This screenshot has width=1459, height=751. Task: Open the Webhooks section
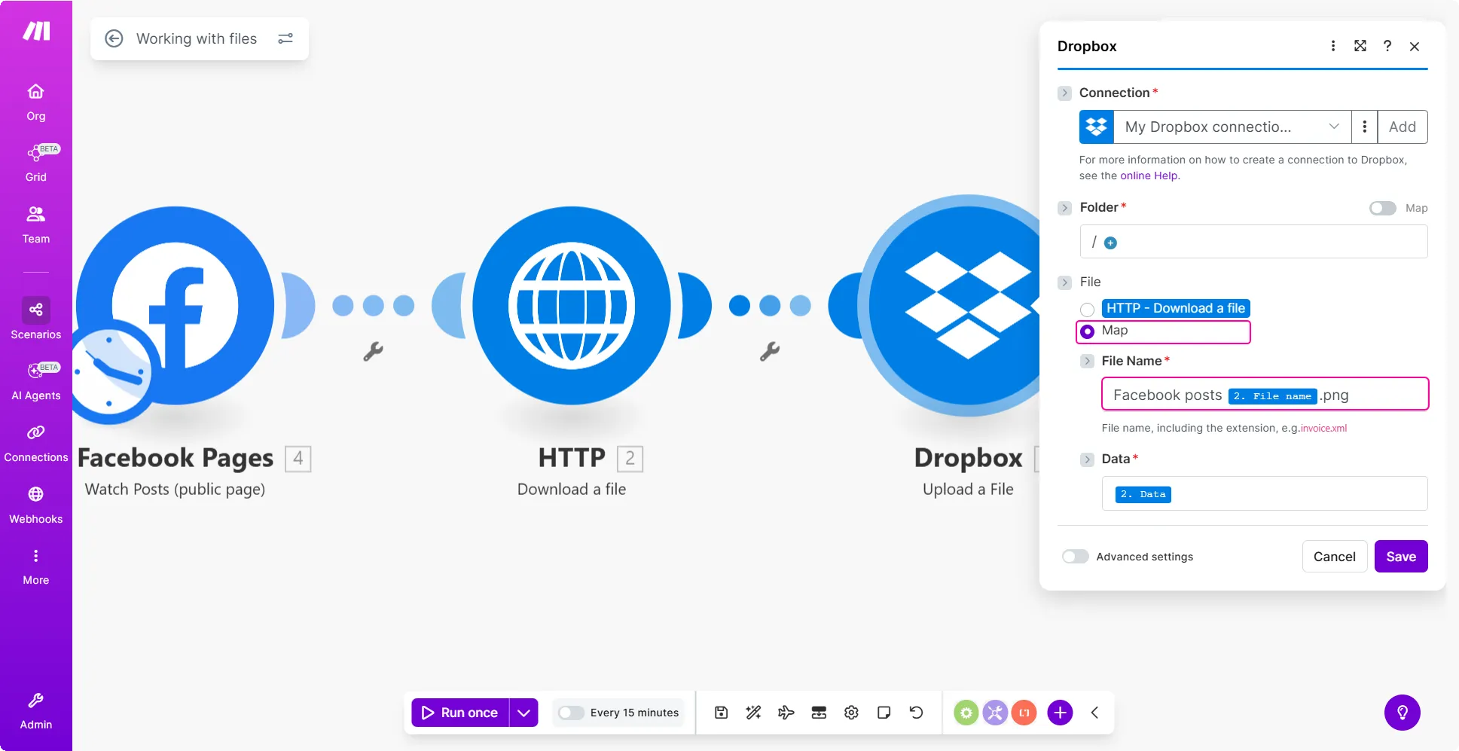click(36, 505)
